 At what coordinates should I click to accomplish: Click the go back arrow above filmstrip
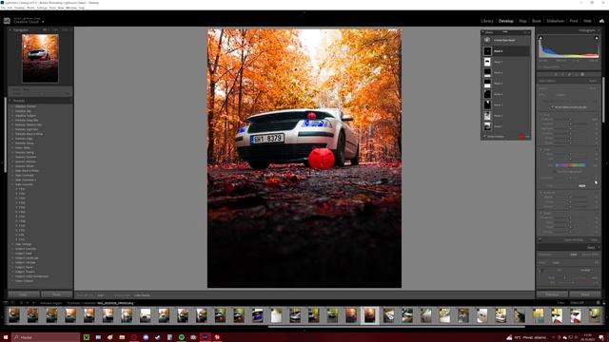click(x=28, y=303)
